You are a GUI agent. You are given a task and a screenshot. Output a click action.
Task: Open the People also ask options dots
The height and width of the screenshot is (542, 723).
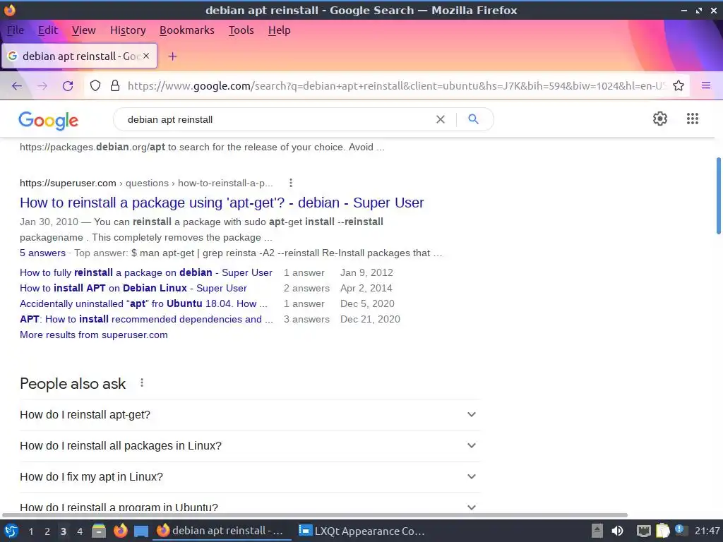click(x=142, y=383)
